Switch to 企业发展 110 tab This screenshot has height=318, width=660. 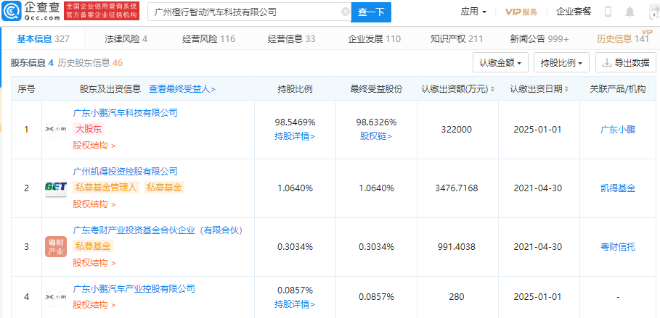click(374, 39)
